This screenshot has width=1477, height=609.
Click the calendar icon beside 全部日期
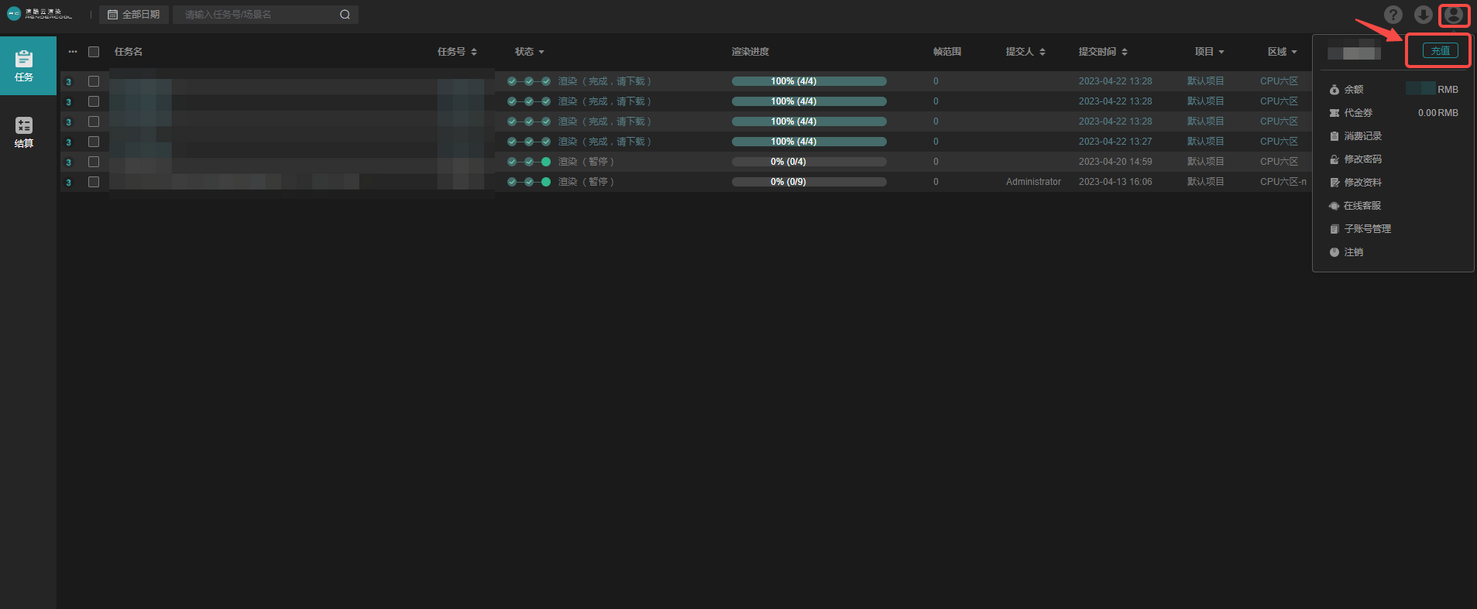click(112, 15)
